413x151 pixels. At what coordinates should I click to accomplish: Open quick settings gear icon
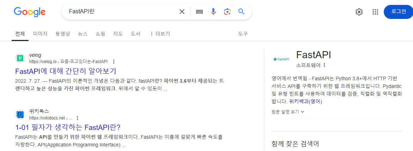point(359,12)
